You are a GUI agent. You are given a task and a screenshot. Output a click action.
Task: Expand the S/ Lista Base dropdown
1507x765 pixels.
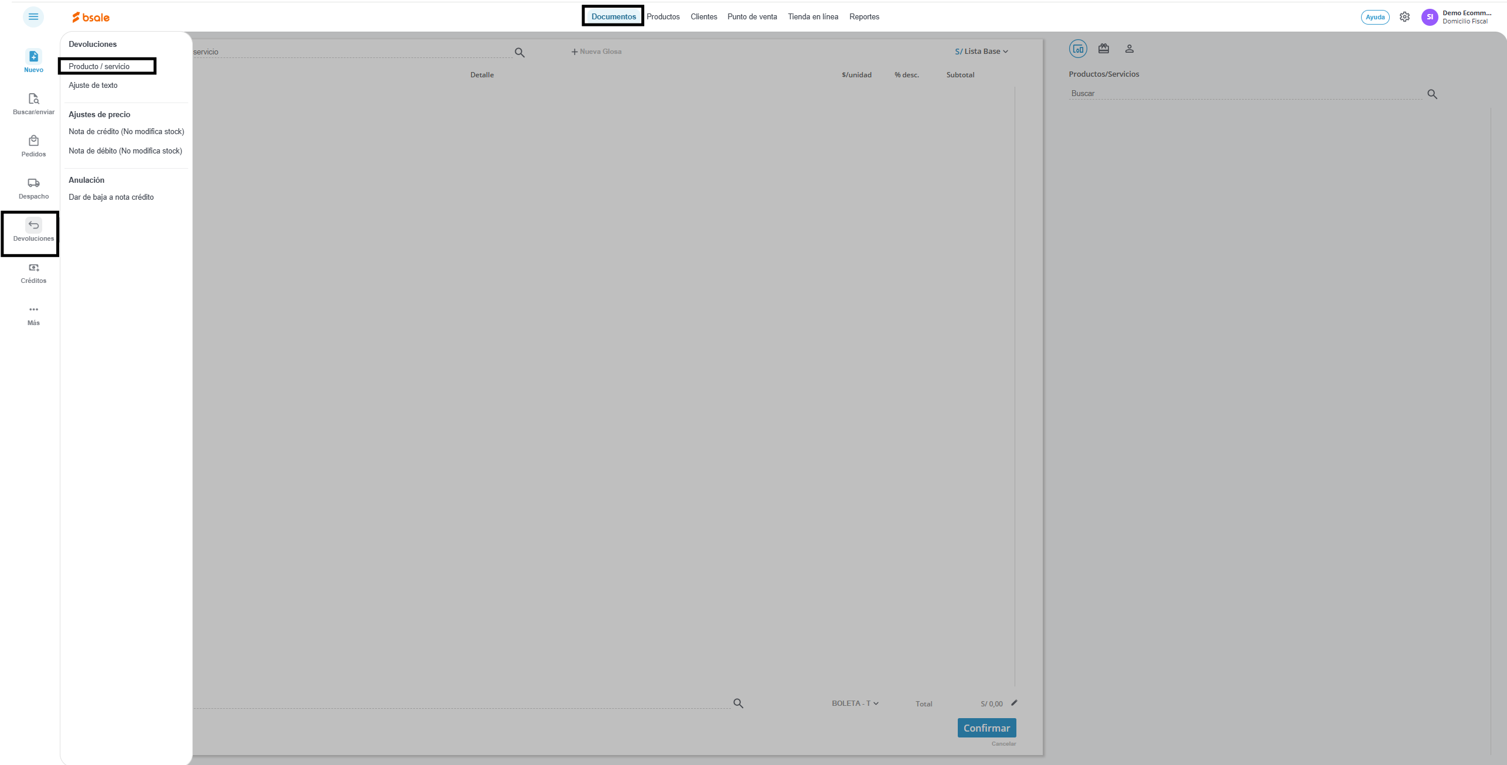tap(982, 52)
